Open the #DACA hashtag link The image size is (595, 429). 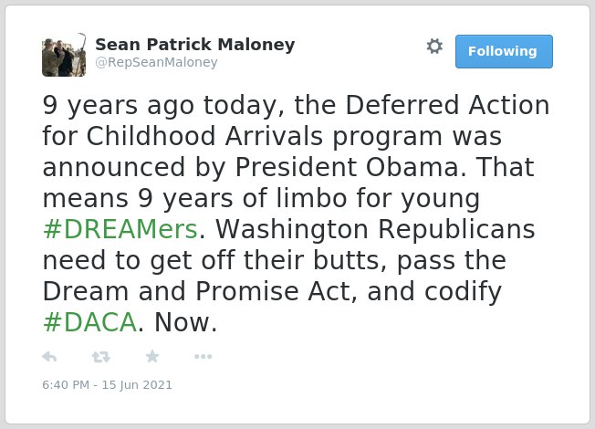click(90, 322)
